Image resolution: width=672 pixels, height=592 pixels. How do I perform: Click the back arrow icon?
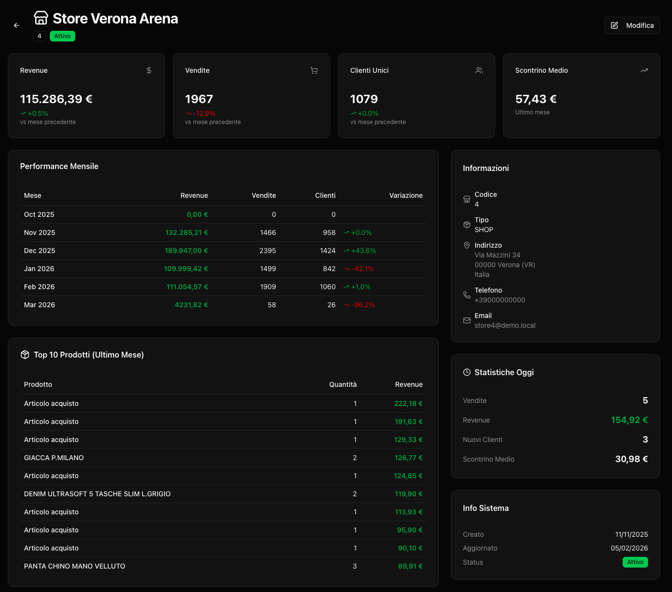point(17,25)
